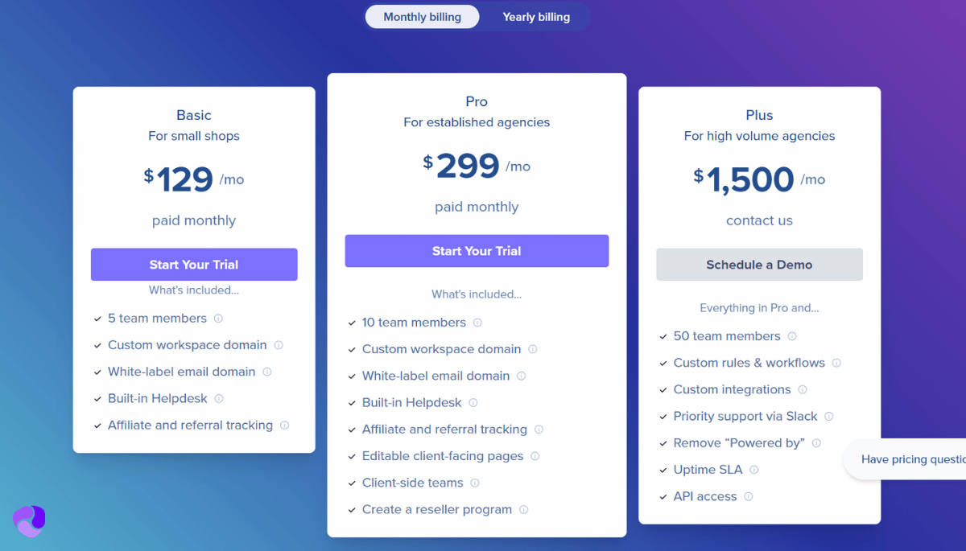The width and height of the screenshot is (966, 551).
Task: Select the Pro plan card header
Action: [477, 101]
